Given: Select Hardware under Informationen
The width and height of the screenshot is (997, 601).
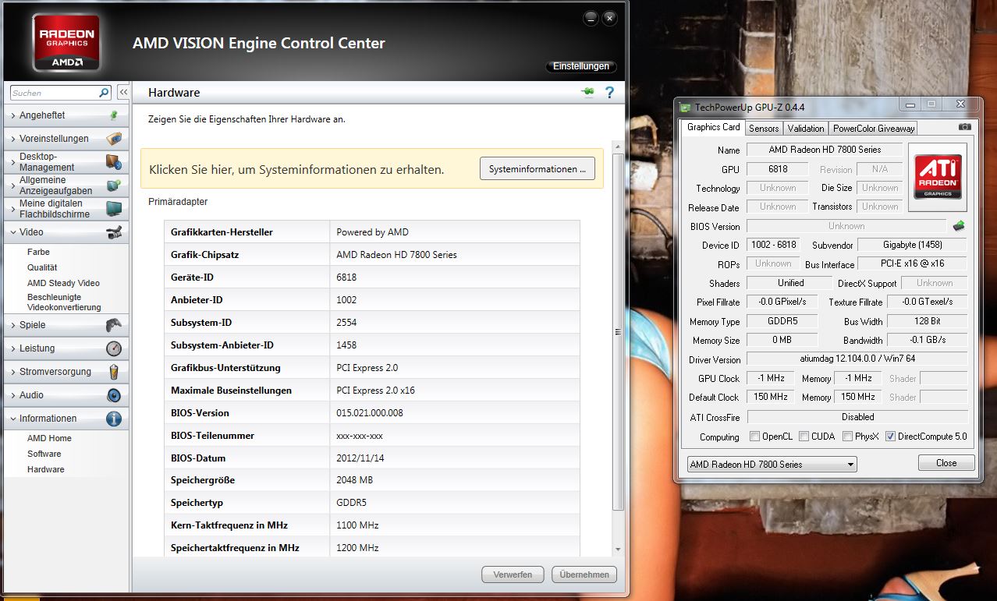Looking at the screenshot, I should pos(45,469).
